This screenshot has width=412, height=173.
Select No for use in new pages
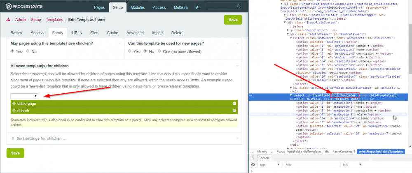pos(145,51)
